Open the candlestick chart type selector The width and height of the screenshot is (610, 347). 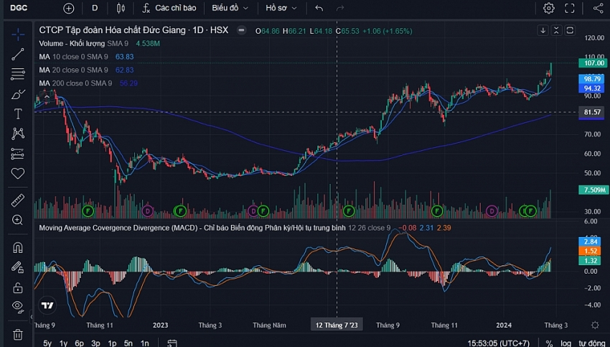click(x=120, y=9)
